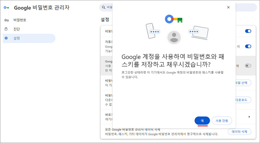
Task: Toggle the first settings switch at top
Action: click(248, 31)
